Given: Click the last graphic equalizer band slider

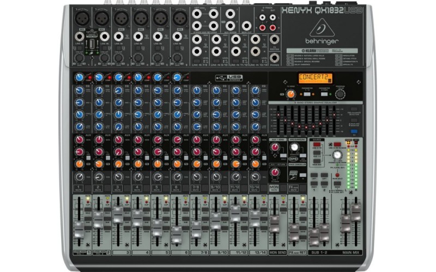Looking at the screenshot, I should (x=334, y=115).
